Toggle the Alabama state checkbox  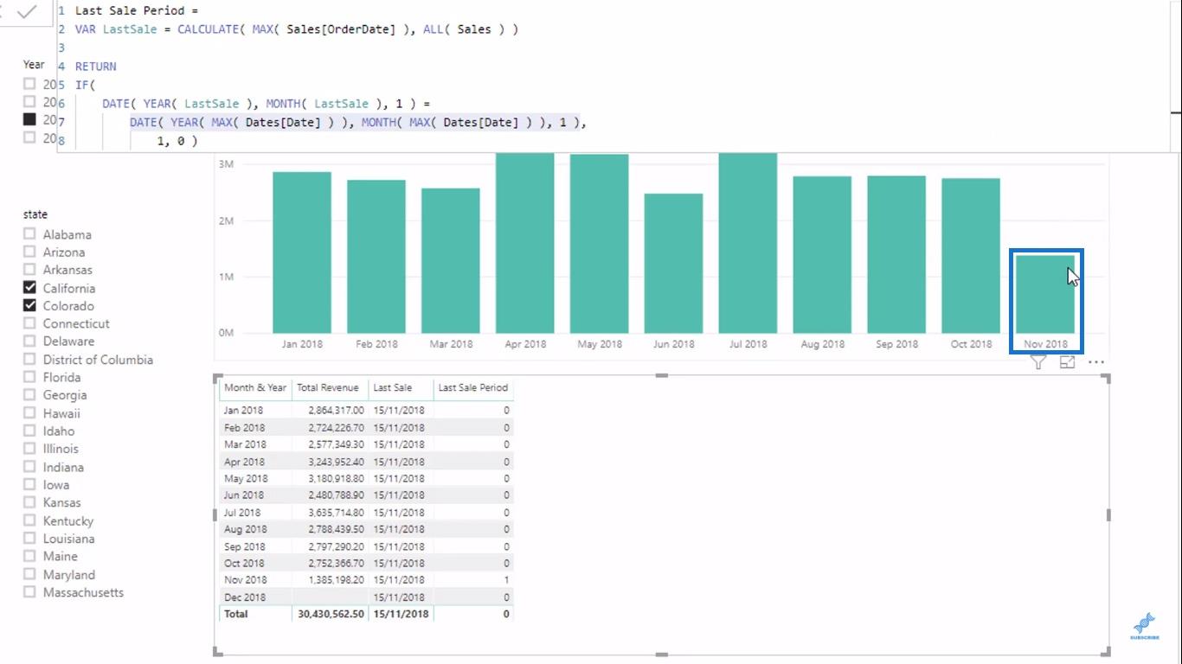[x=30, y=233]
